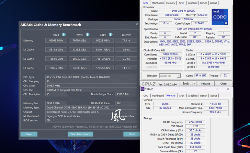Click the Save button in AIDA64
The width and height of the screenshot is (250, 153).
tap(29, 134)
